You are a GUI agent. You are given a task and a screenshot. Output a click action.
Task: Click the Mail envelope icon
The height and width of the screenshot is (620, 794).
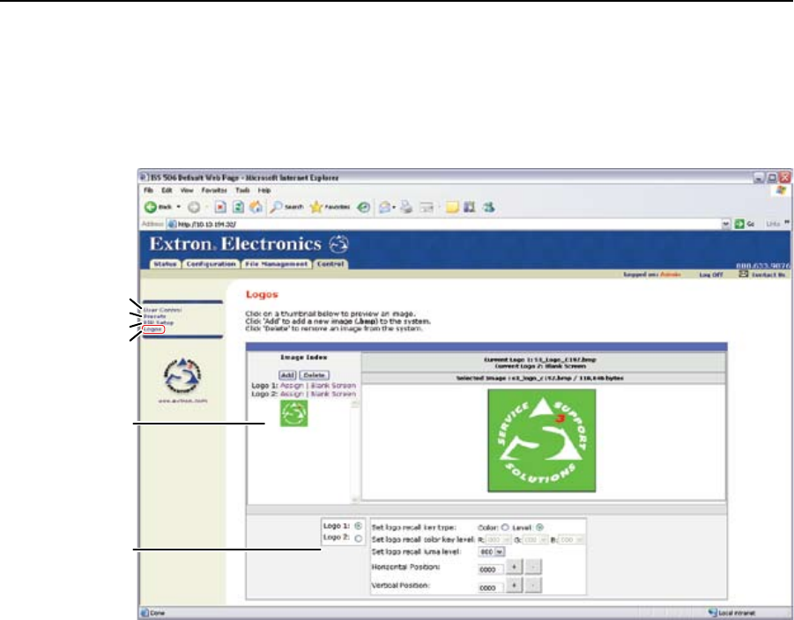385,207
